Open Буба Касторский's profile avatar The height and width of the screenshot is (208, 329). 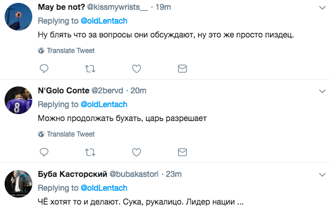(x=18, y=184)
